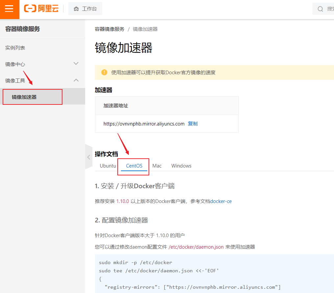
Task: Click 容器镜像服务 breadcrumb link
Action: [109, 29]
